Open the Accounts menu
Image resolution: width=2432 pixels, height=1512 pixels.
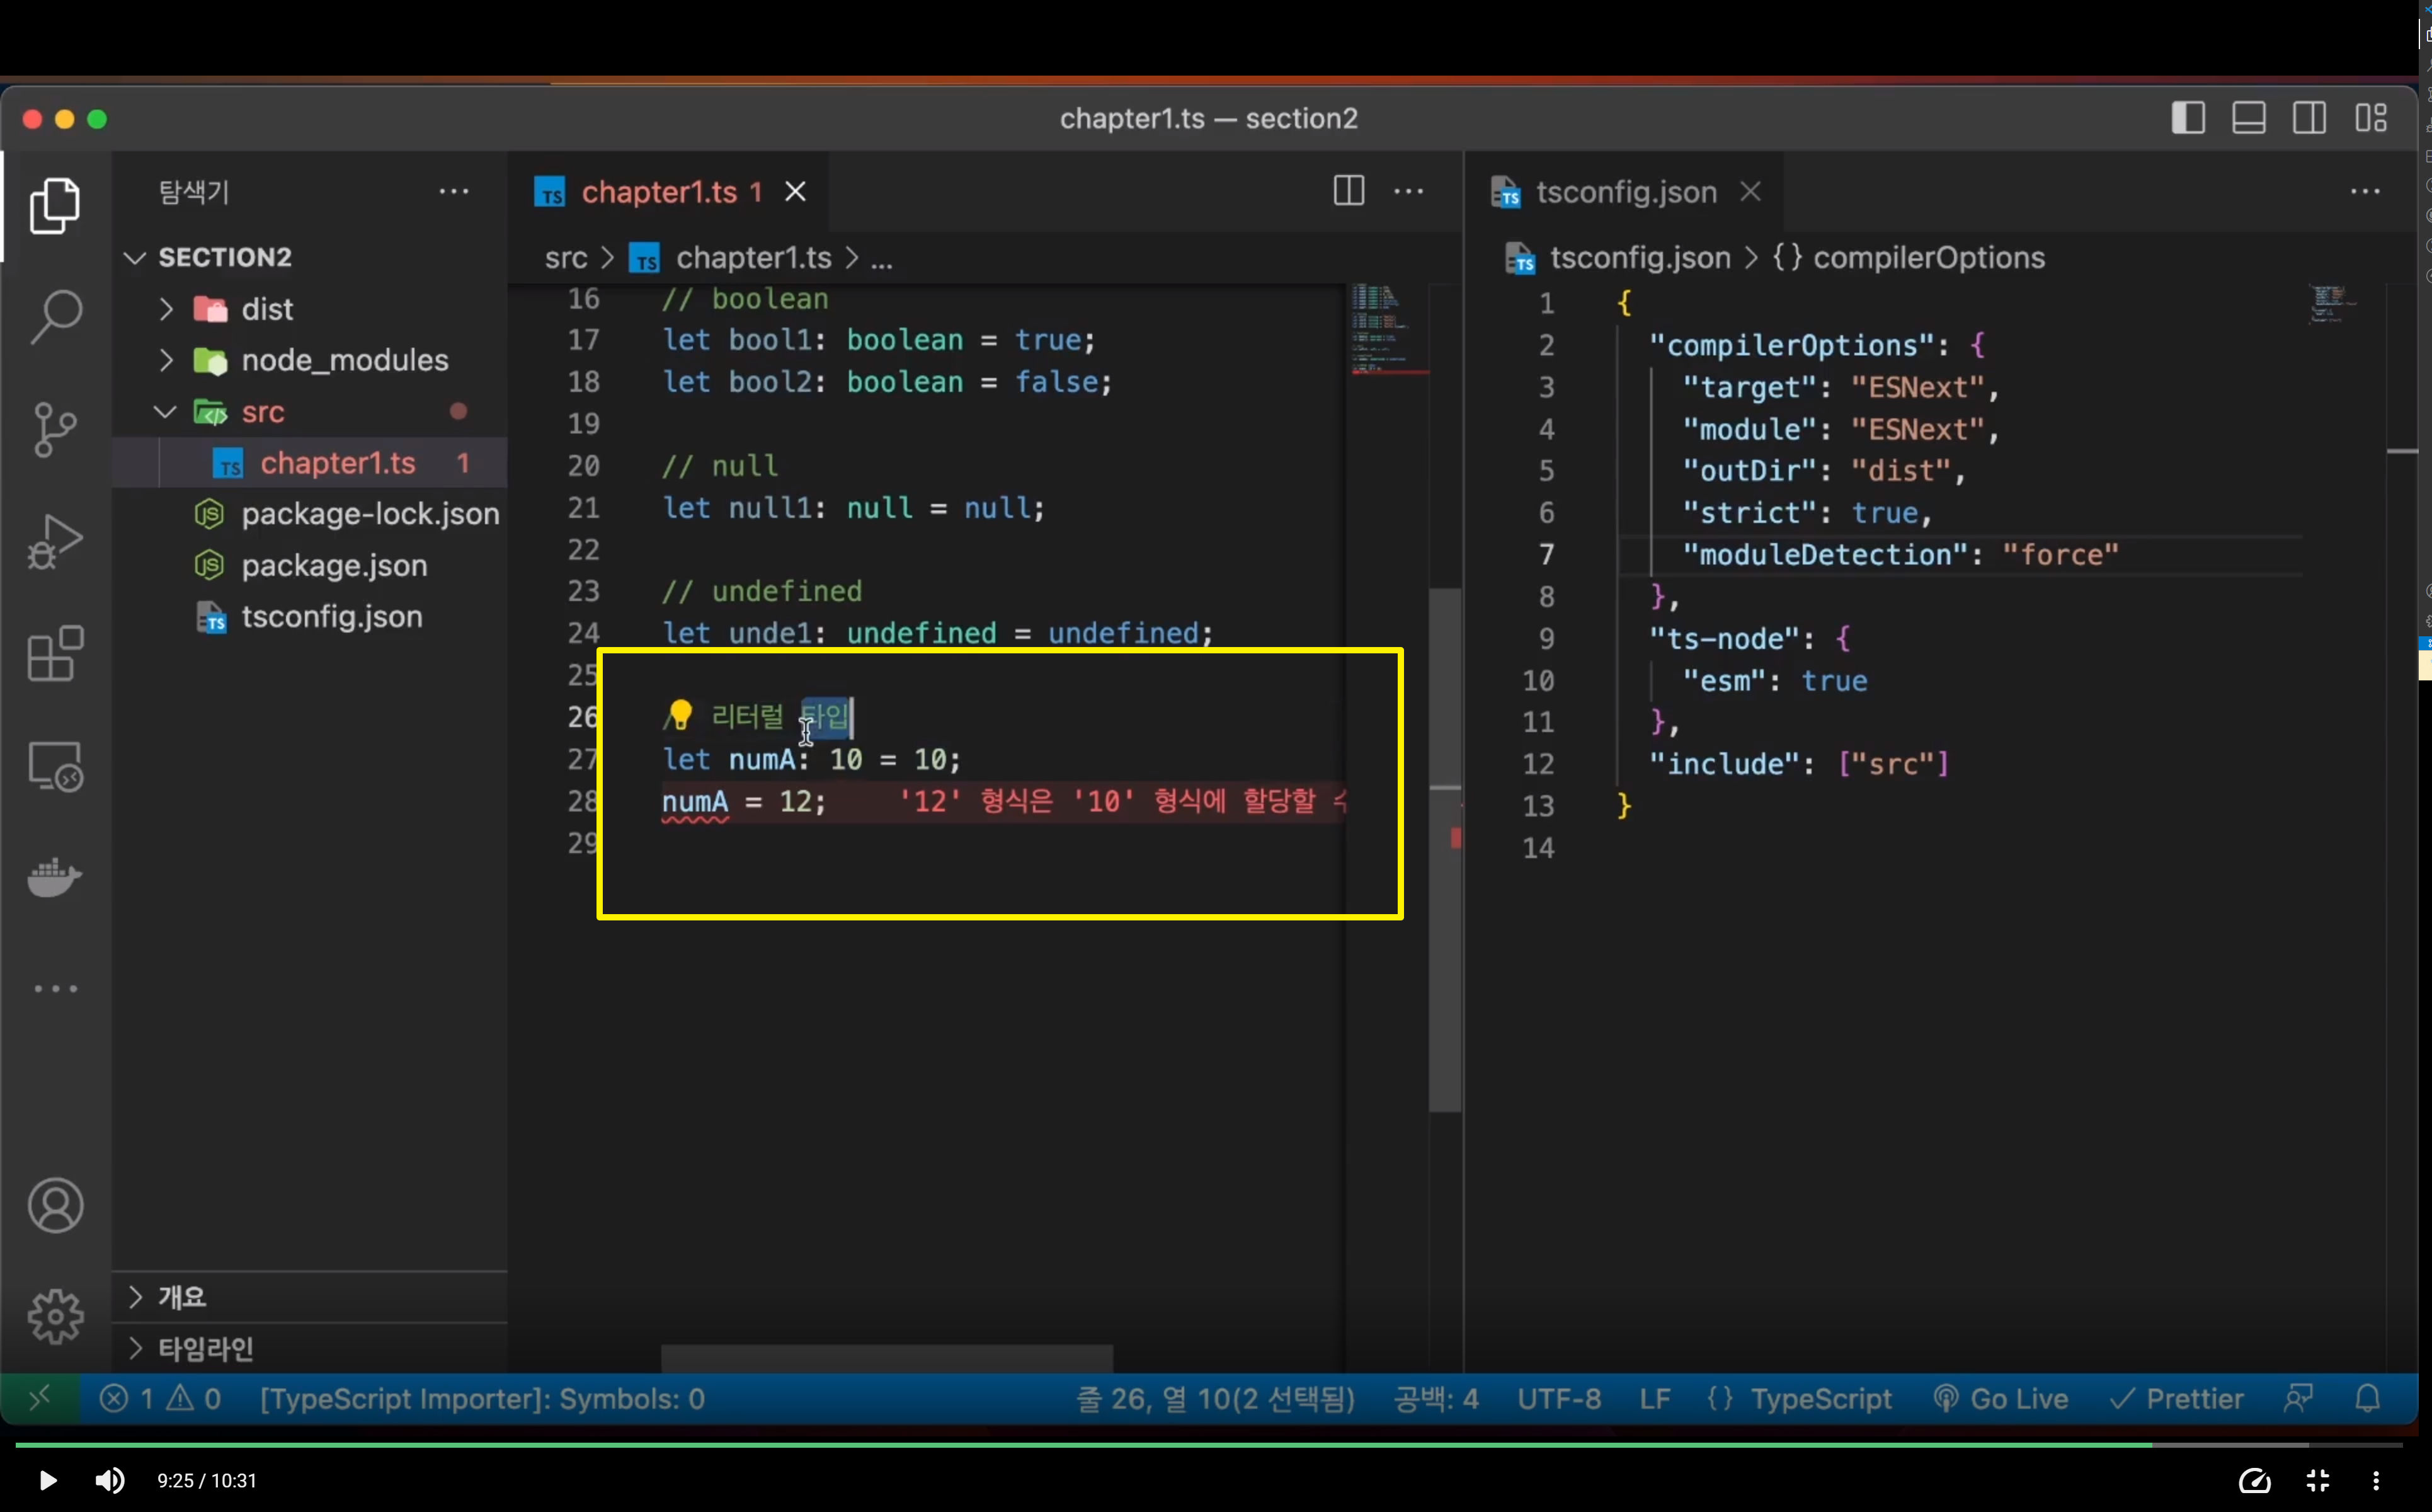click(x=55, y=1205)
